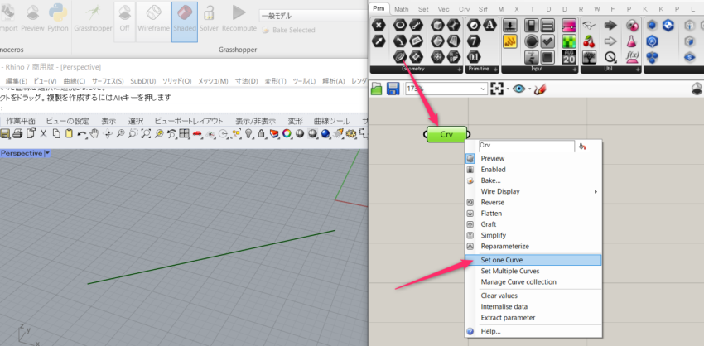This screenshot has width=704, height=346.
Task: Expand the Util panel with plus
Action: pos(636,70)
